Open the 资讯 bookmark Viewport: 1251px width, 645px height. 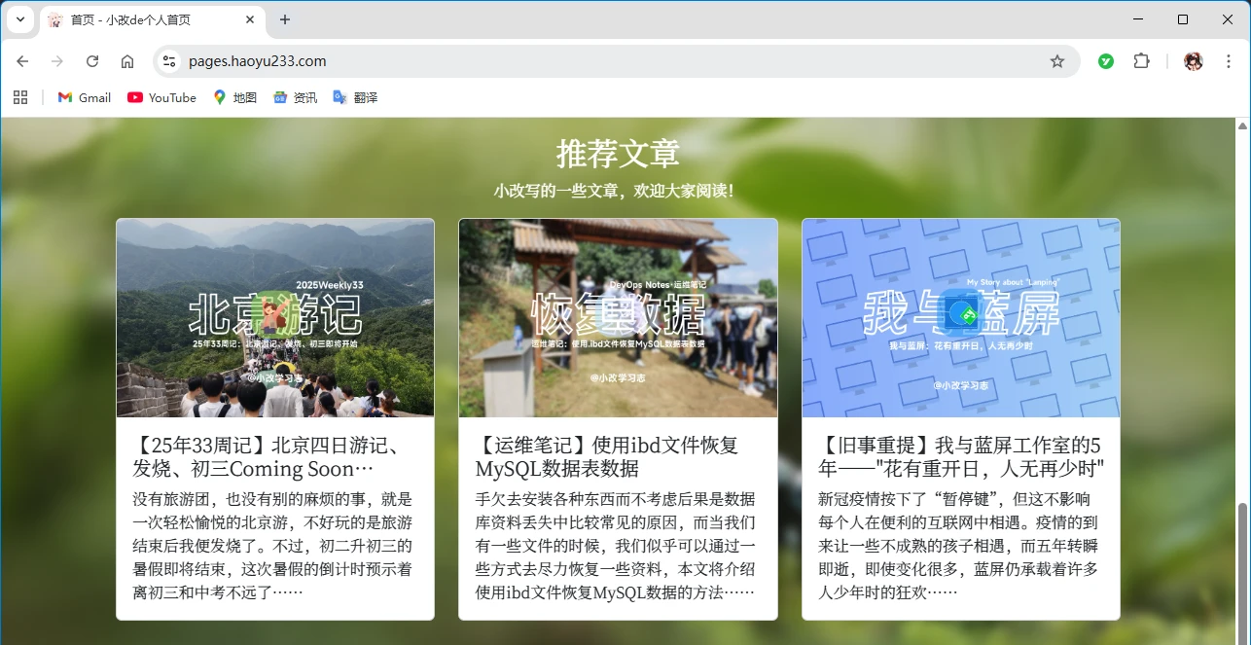click(x=295, y=97)
